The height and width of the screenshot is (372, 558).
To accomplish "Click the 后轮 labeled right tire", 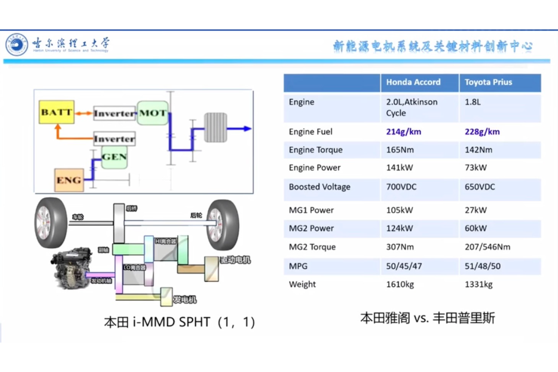I will 223,225.
